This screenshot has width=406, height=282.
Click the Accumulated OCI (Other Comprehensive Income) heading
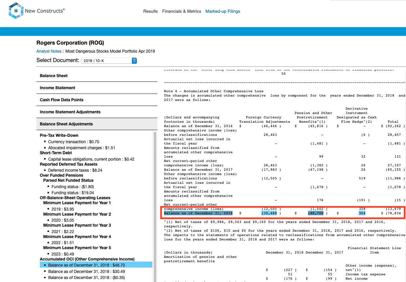87,259
